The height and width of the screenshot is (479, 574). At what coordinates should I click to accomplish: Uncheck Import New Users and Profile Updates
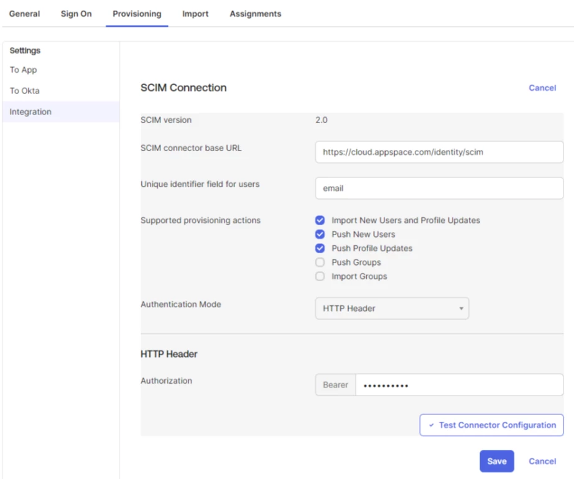point(320,220)
